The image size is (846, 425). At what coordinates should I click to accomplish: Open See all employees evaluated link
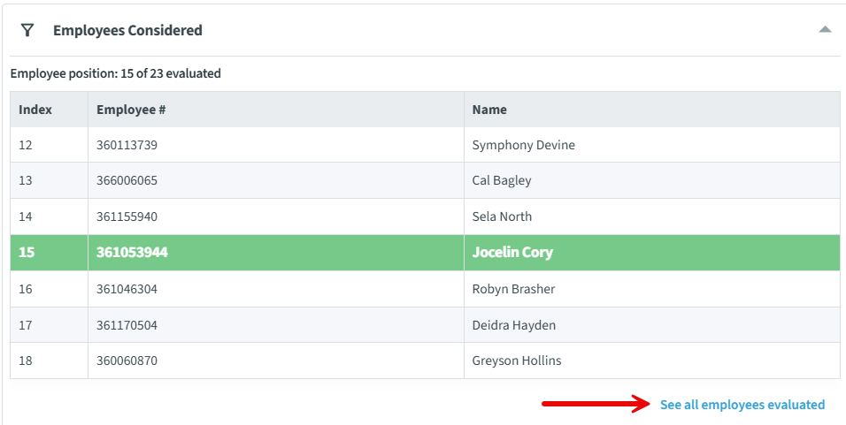pos(742,405)
